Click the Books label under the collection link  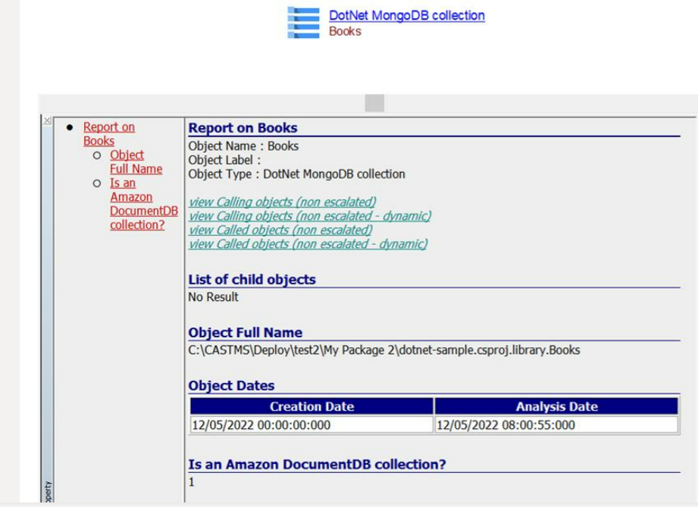coord(345,32)
